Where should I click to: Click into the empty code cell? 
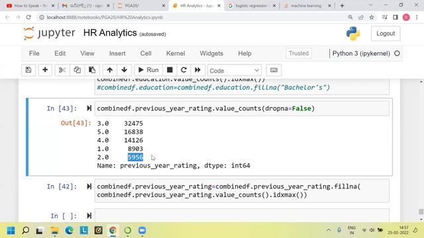click(242, 216)
